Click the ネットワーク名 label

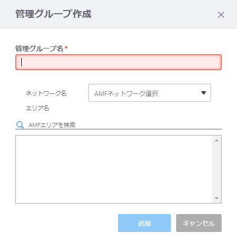click(x=46, y=93)
